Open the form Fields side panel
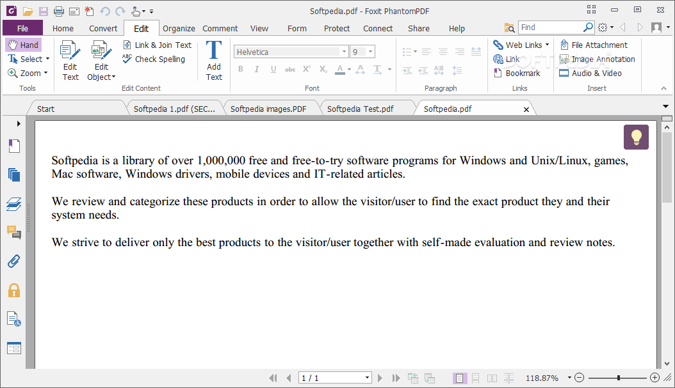This screenshot has height=388, width=675. coord(14,348)
